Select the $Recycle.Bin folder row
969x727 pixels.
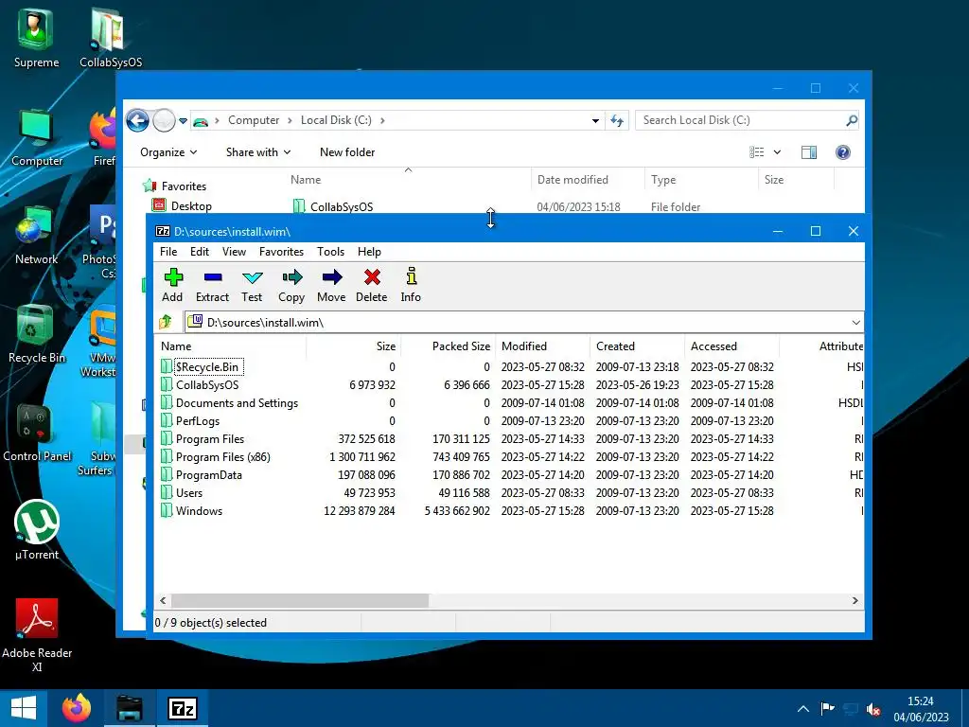[510, 366]
